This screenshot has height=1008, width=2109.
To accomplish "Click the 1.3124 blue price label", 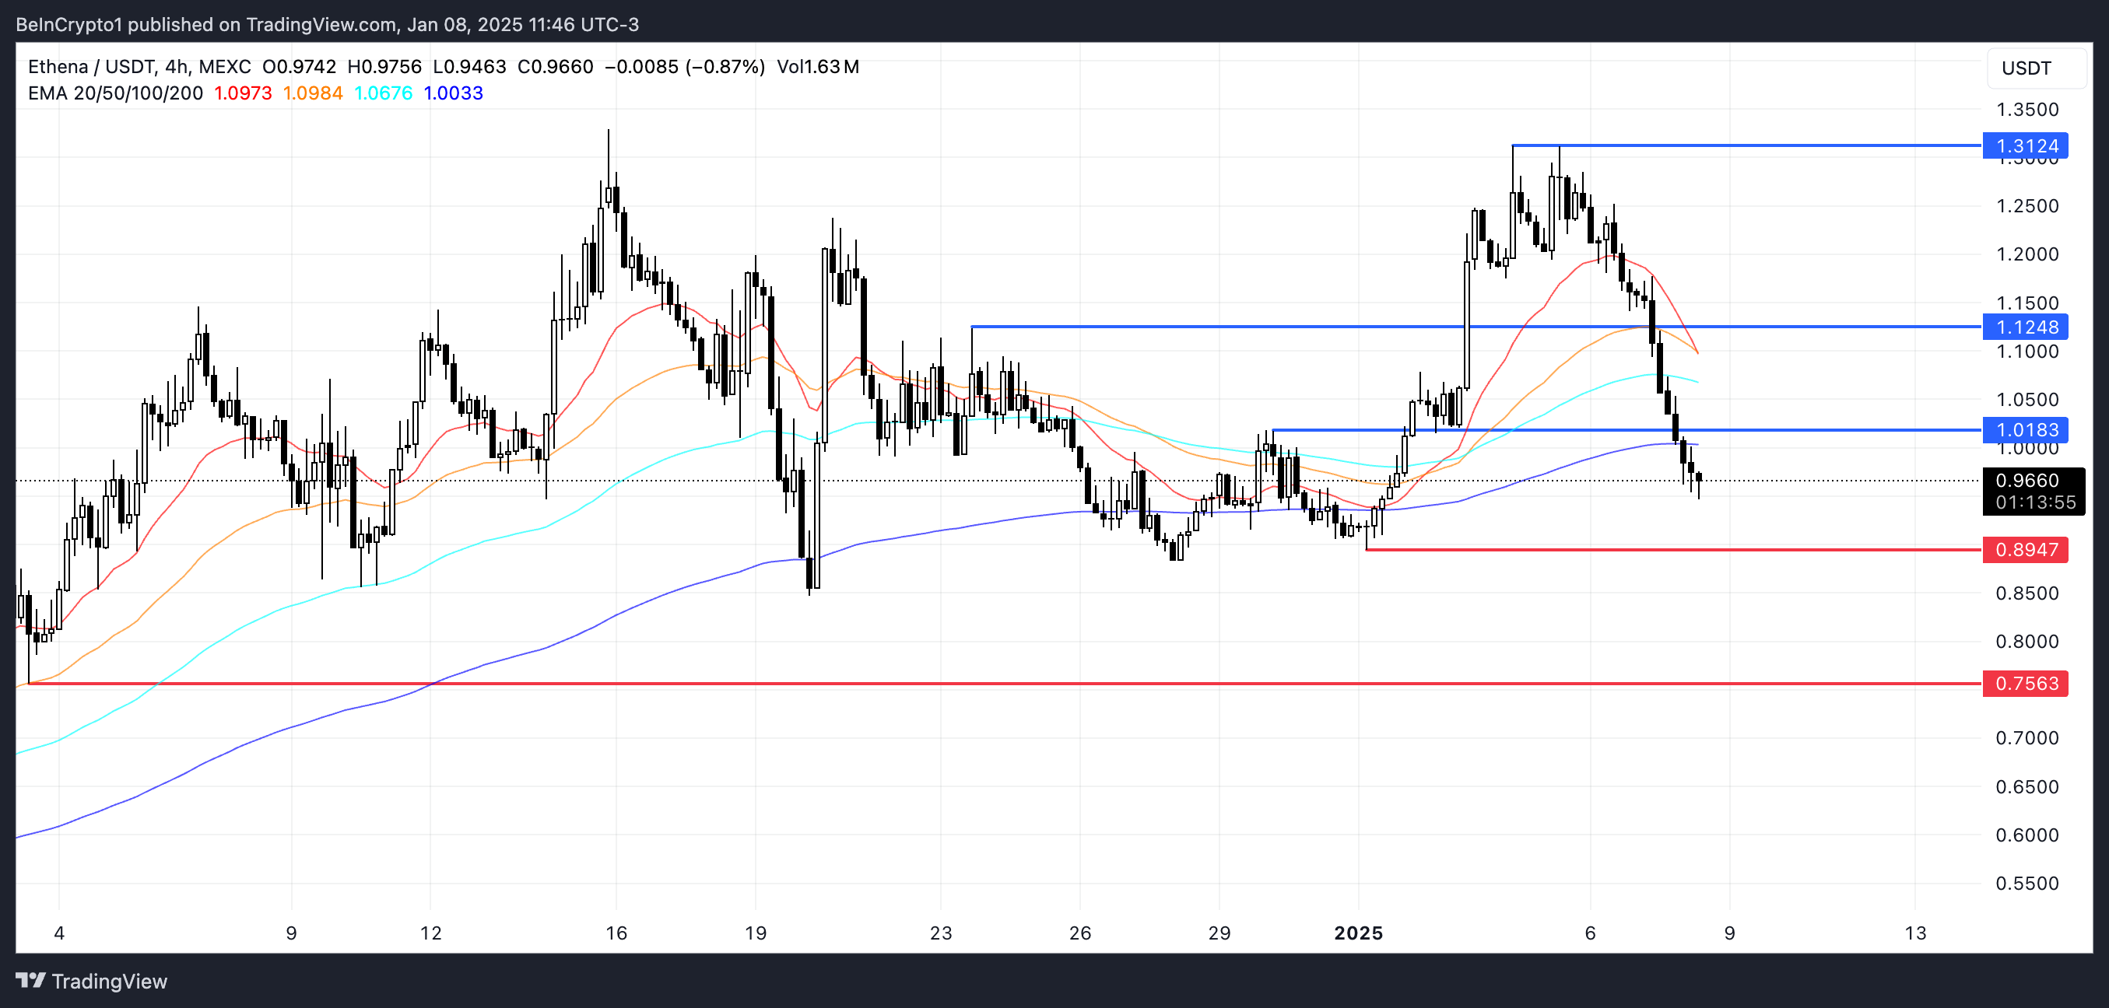I will (x=2025, y=145).
